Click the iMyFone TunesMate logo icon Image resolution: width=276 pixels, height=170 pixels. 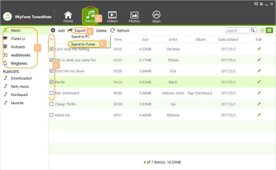pyautogui.click(x=7, y=17)
